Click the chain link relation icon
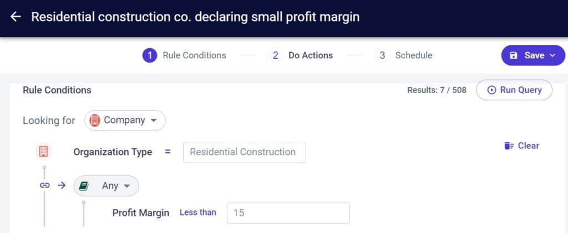The width and height of the screenshot is (568, 233). [44, 185]
